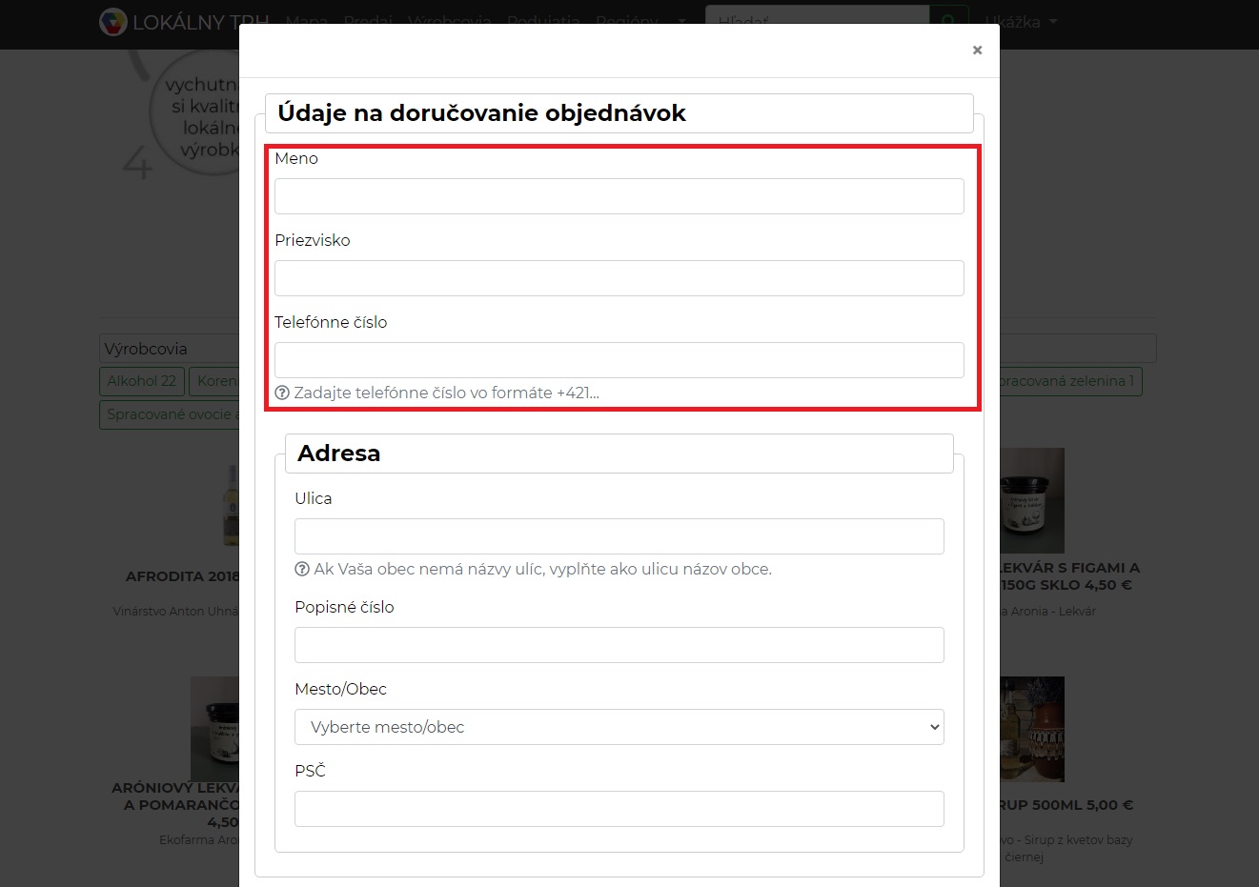Screen dimensions: 1259x887
Task: Go to Podujatia in the navbar
Action: [543, 21]
